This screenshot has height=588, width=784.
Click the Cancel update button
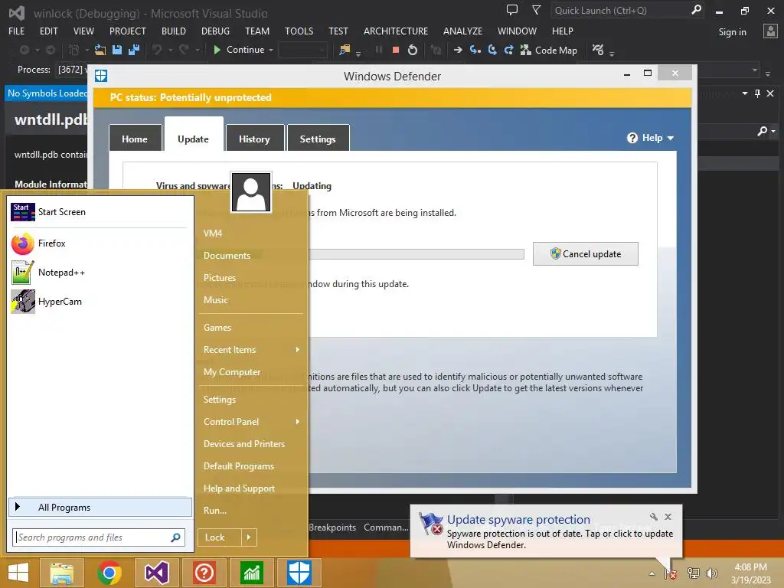coord(586,254)
